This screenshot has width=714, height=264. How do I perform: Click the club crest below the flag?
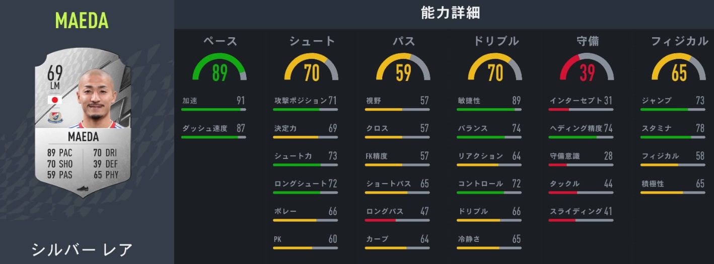coord(54,117)
